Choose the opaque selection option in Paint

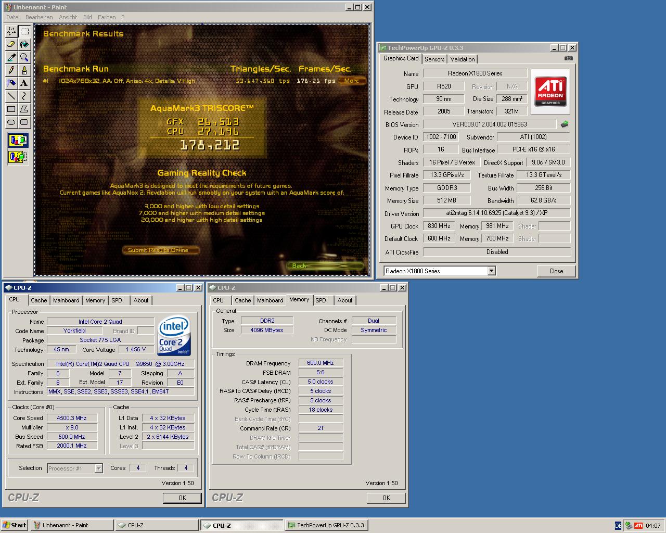point(18,141)
